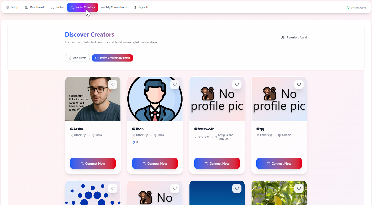Open the Setup tab
This screenshot has height=205, width=372.
(x=12, y=7)
